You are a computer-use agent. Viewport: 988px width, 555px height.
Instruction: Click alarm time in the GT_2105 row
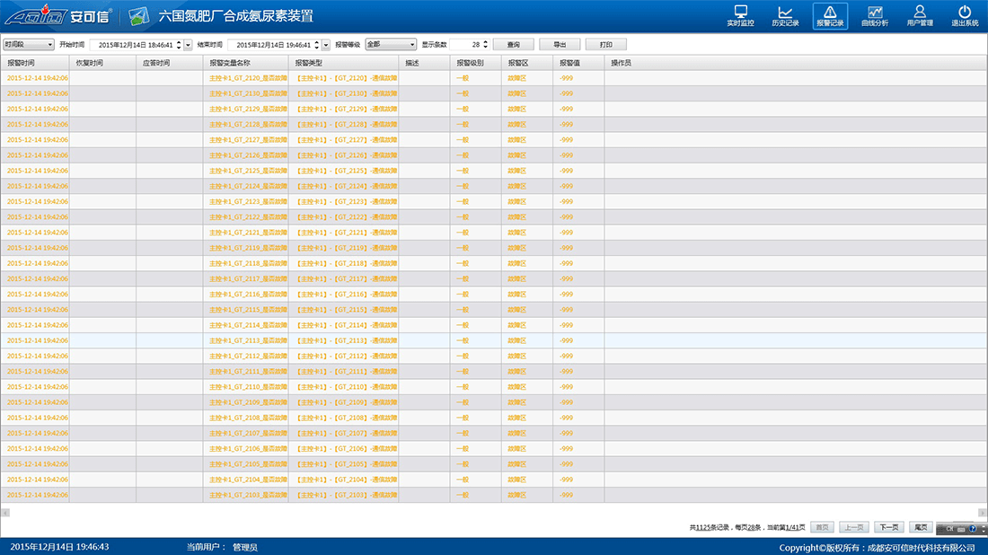coord(37,463)
